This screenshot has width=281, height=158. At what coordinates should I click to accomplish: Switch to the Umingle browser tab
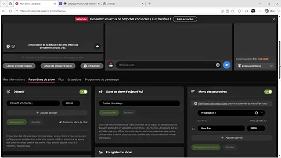pos(80,4)
